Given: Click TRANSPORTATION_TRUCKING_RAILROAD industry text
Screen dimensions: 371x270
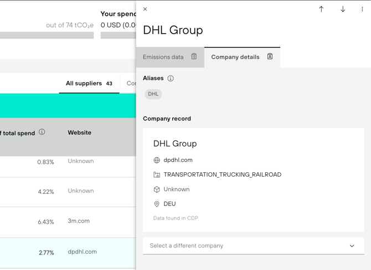Looking at the screenshot, I should (223, 174).
